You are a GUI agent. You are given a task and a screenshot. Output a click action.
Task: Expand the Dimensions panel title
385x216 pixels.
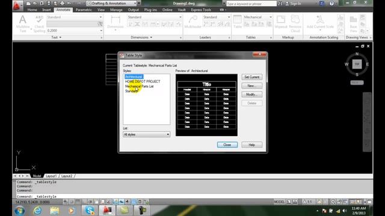coord(141,37)
